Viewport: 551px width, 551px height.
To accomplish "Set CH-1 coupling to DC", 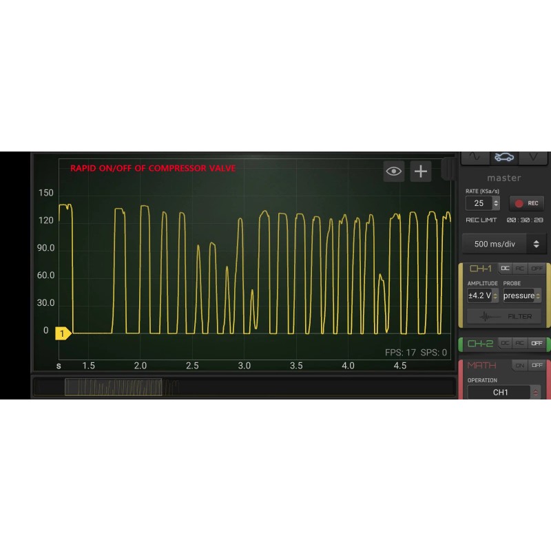I will click(x=505, y=269).
